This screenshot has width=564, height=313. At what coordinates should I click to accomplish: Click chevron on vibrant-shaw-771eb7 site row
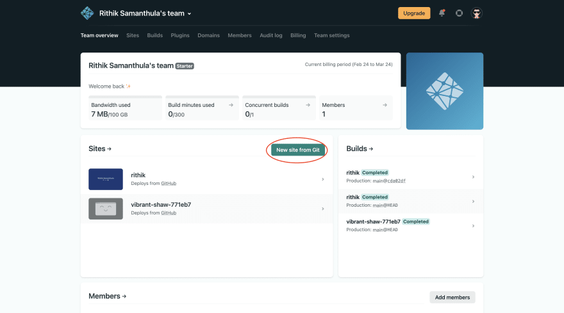(322, 209)
